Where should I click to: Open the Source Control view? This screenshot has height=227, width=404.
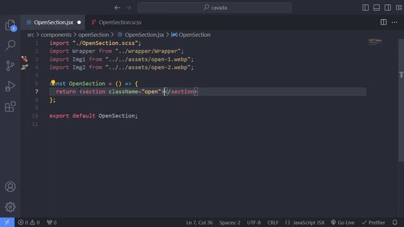10,66
